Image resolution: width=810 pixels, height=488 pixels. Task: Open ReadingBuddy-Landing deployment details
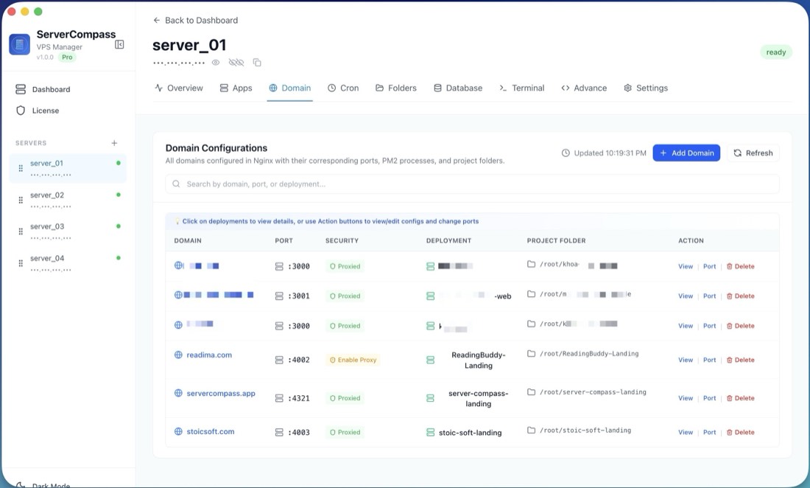(x=479, y=360)
